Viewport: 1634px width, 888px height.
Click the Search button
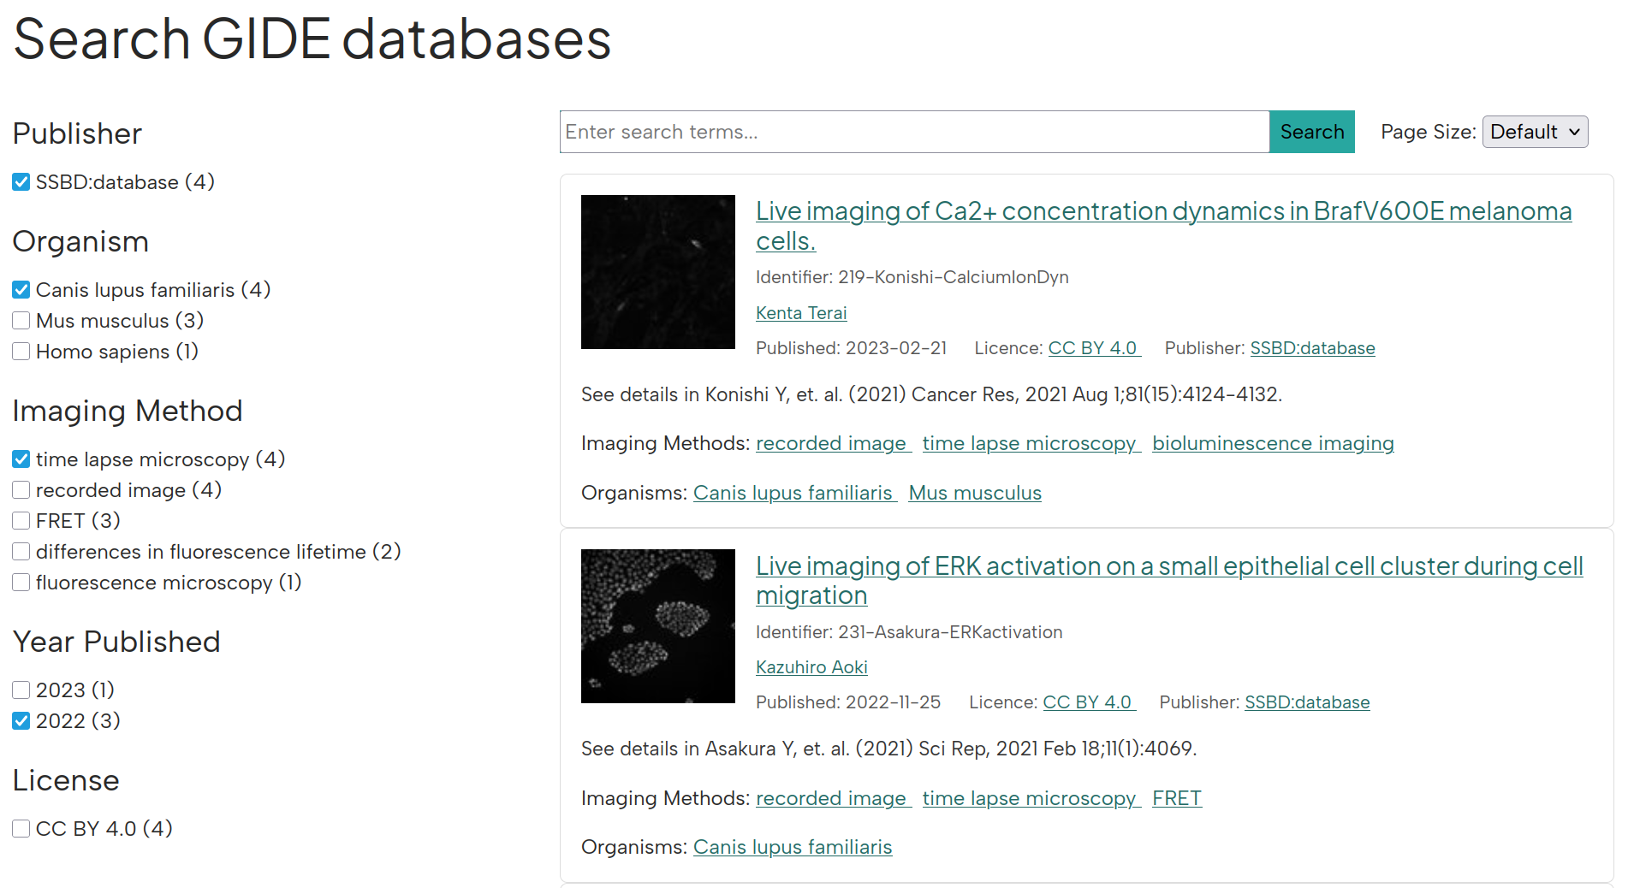1311,132
